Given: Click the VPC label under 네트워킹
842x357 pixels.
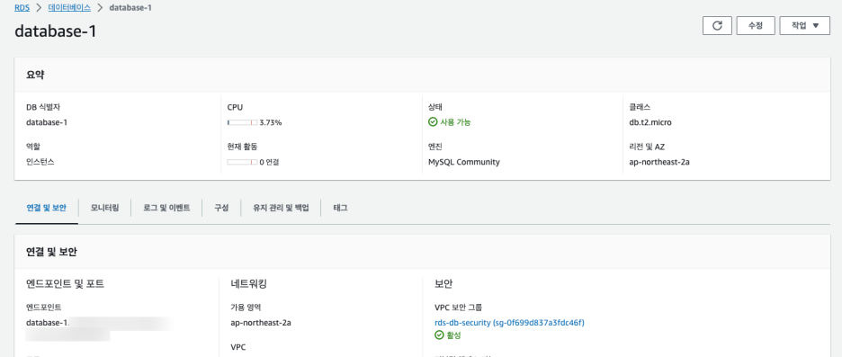Looking at the screenshot, I should [237, 347].
